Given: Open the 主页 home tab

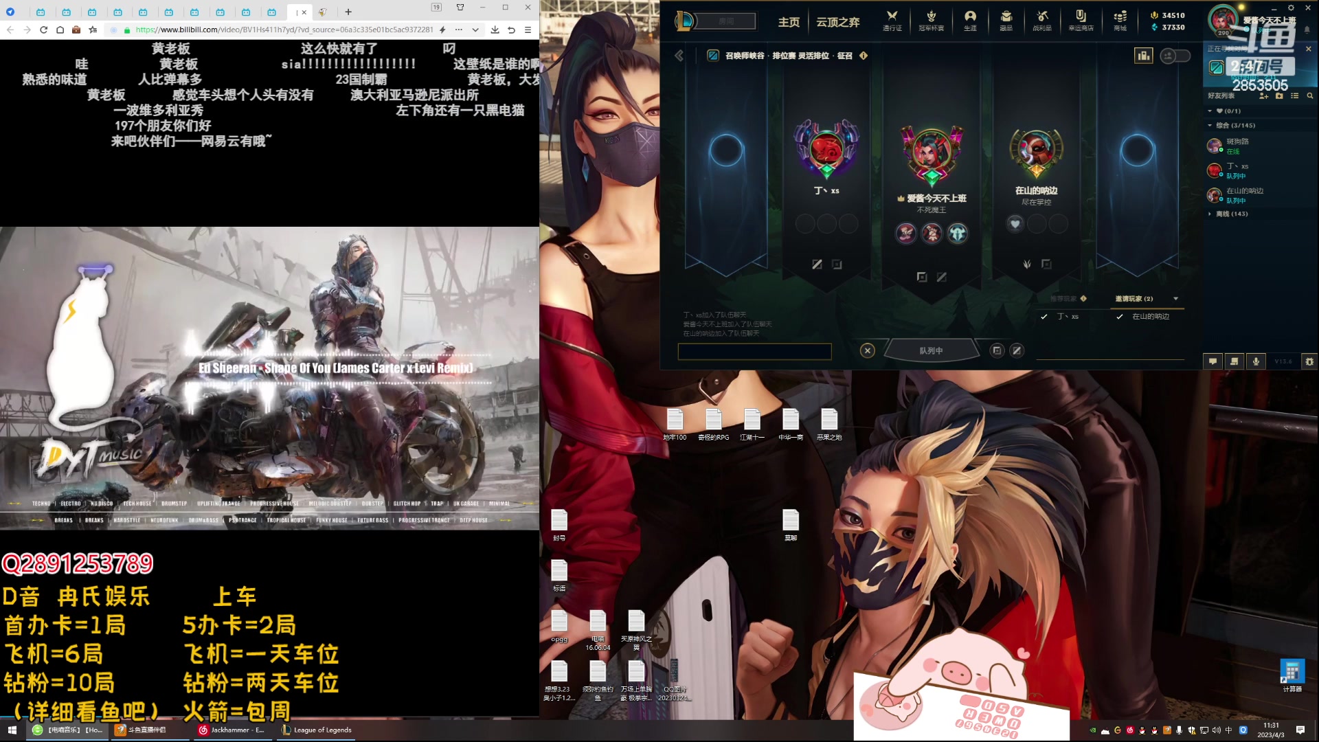Looking at the screenshot, I should (x=789, y=22).
